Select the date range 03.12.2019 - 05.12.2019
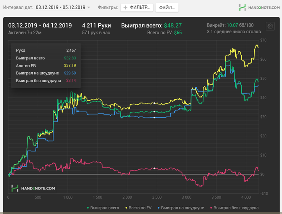This screenshot has width=282, height=214. 60,7
